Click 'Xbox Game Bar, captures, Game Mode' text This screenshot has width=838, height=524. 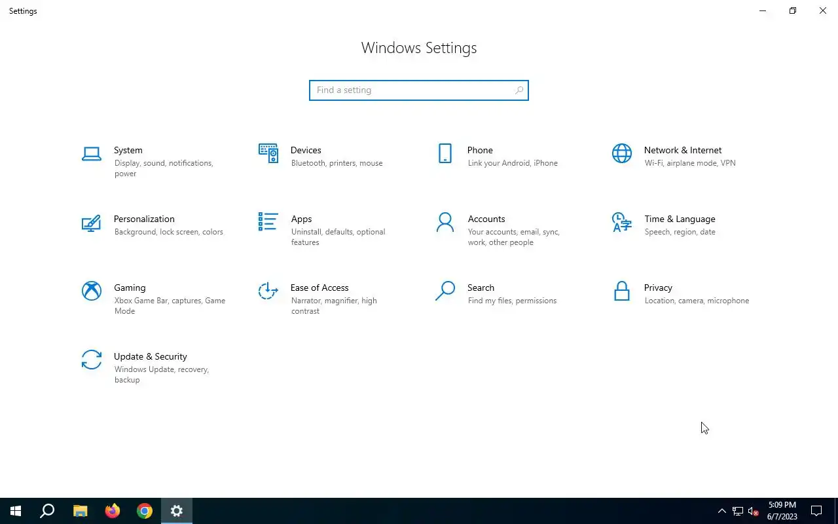[x=170, y=306]
